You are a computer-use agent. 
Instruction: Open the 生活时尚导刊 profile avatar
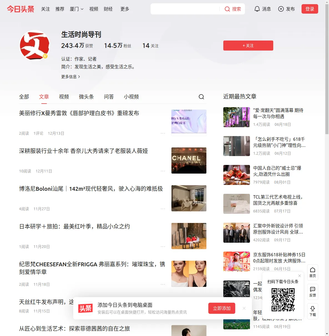click(35, 45)
